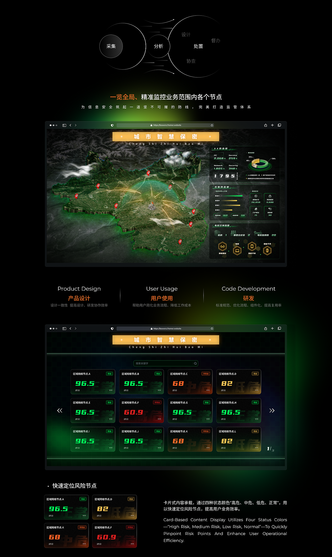
Task: Click the 机房 server room icon
Action: tap(217, 233)
